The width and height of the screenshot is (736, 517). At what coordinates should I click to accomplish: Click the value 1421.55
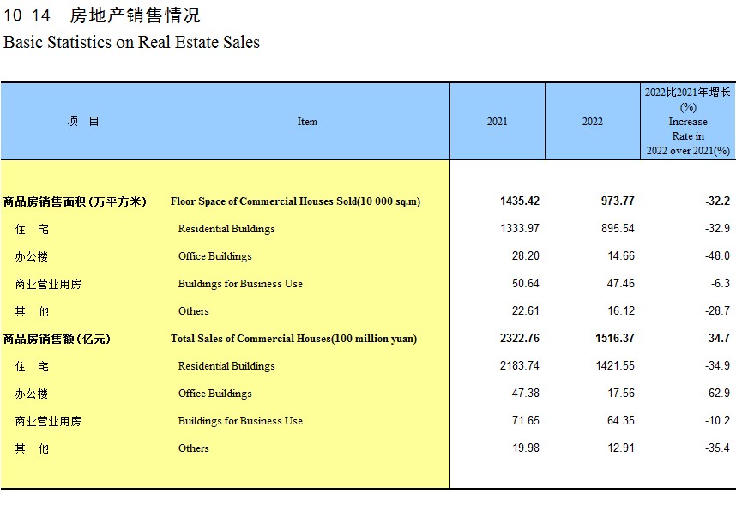click(615, 365)
